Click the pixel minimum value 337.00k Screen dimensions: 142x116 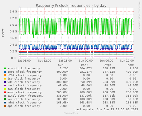coord(85,96)
